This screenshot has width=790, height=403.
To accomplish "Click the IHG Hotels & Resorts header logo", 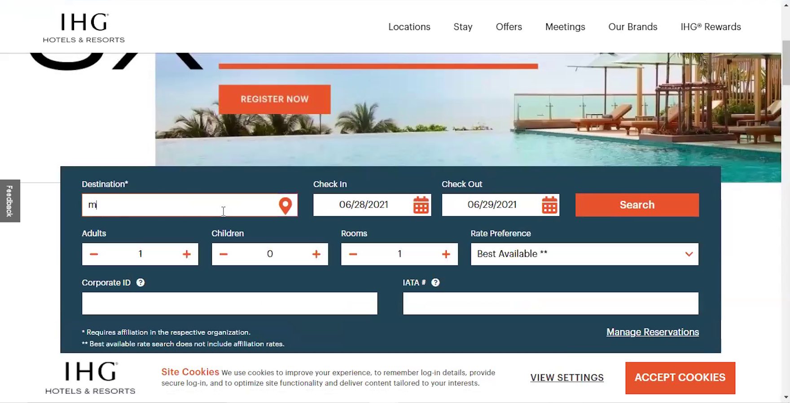I will coord(84,28).
